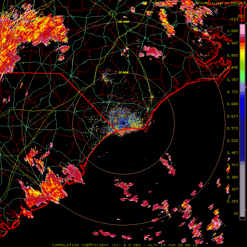The image size is (247, 247).
Task: Click the [CC] product label
Action: [x=234, y=19]
